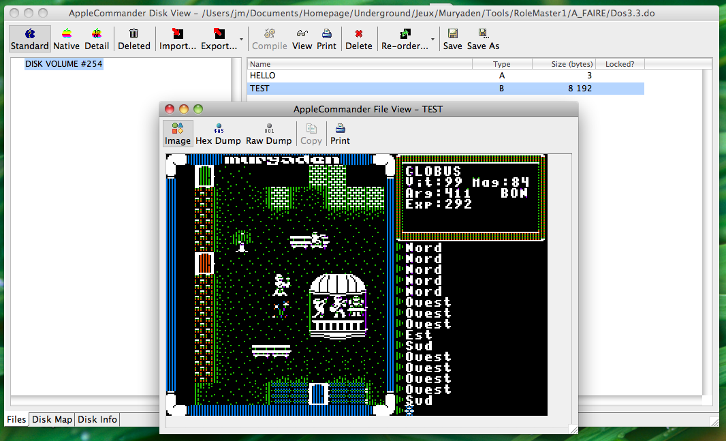The image size is (726, 441).
Task: Zoom the File View - TEST window
Action: click(198, 109)
